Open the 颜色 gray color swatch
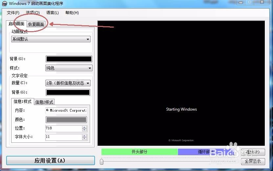273x171 pixels. click(66, 119)
